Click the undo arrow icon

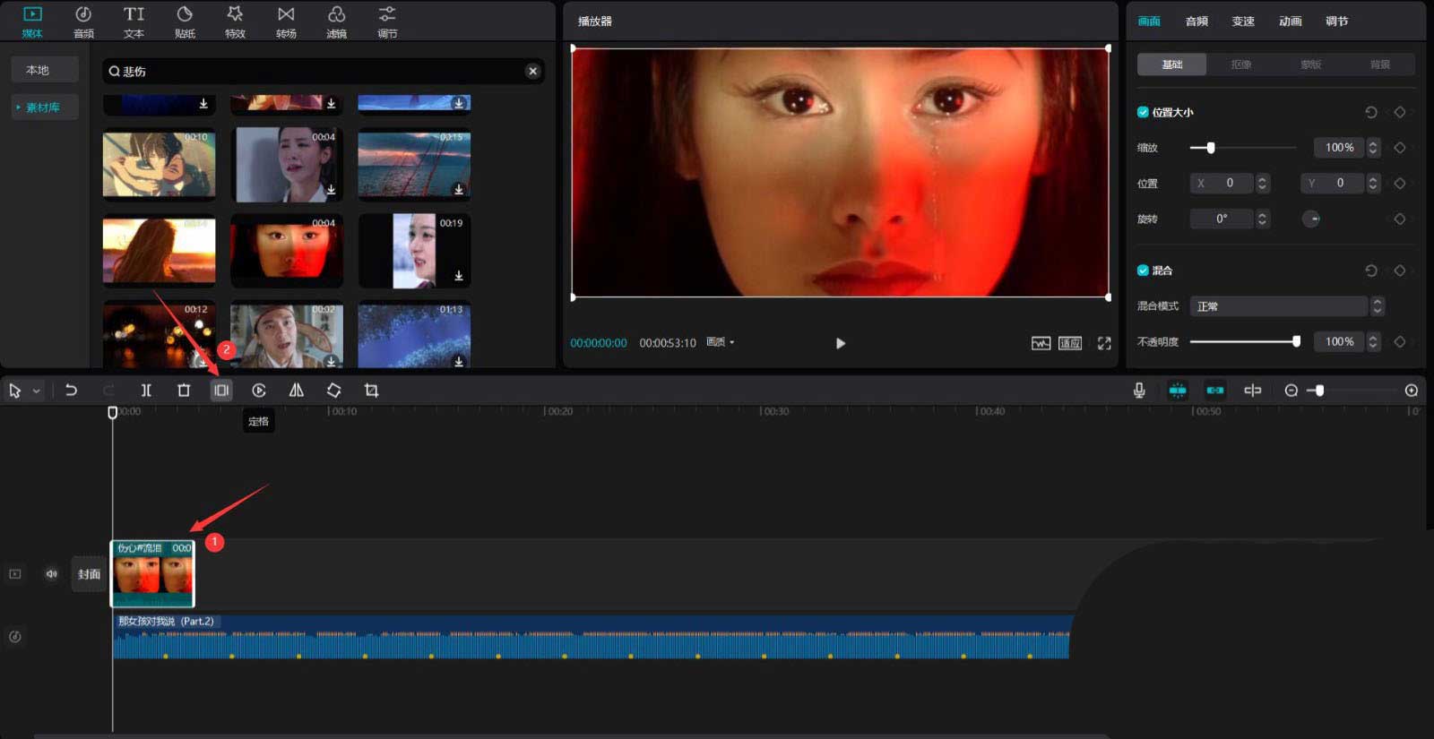point(71,391)
